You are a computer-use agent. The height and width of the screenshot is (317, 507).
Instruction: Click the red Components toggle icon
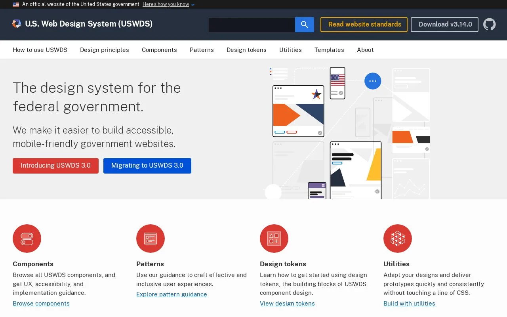[27, 239]
